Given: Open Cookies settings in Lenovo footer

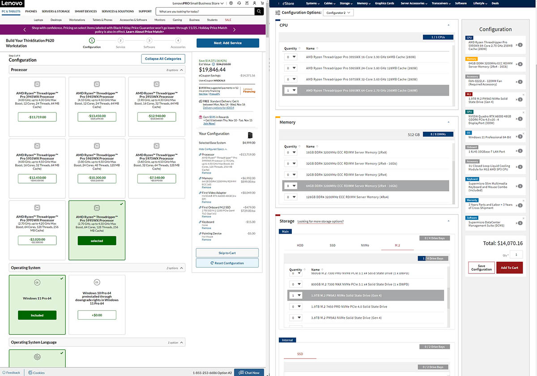Looking at the screenshot, I should pyautogui.click(x=37, y=372).
